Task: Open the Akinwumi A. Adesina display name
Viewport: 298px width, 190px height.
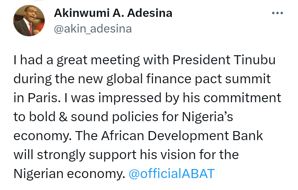Action: 113,13
